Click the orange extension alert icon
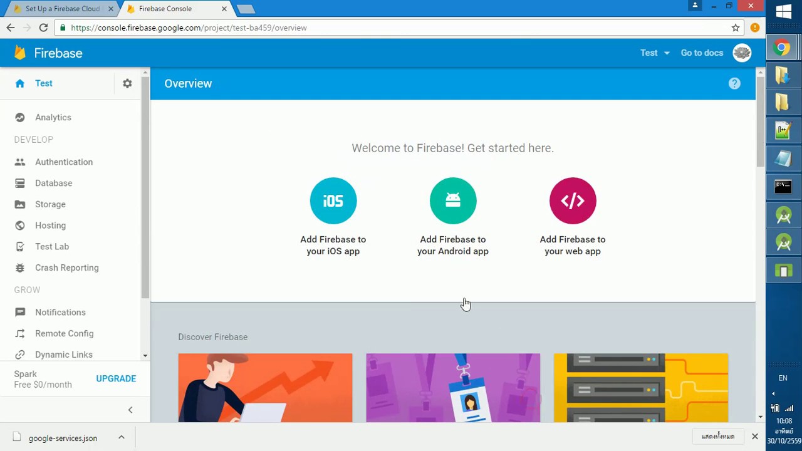Viewport: 802px width, 451px height. tap(755, 28)
